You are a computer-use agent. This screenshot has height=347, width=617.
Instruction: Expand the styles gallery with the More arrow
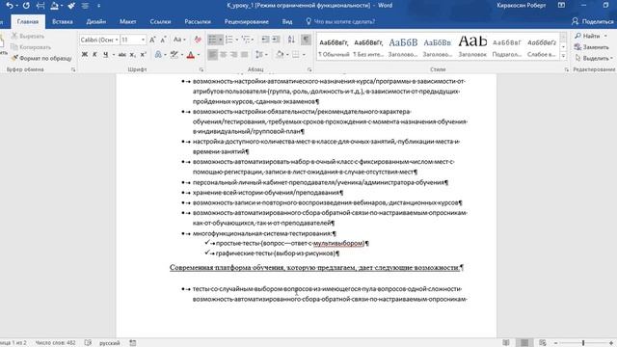563,56
